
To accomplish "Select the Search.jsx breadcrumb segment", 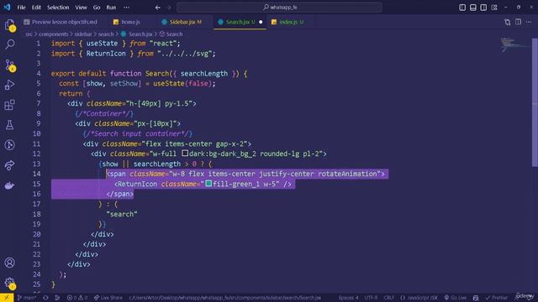I will [137, 34].
